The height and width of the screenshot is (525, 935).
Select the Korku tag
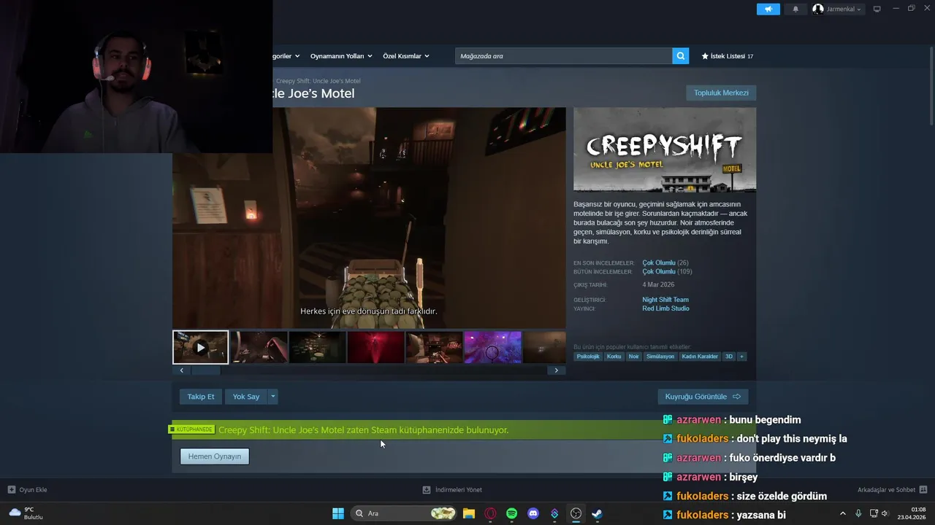[614, 357]
